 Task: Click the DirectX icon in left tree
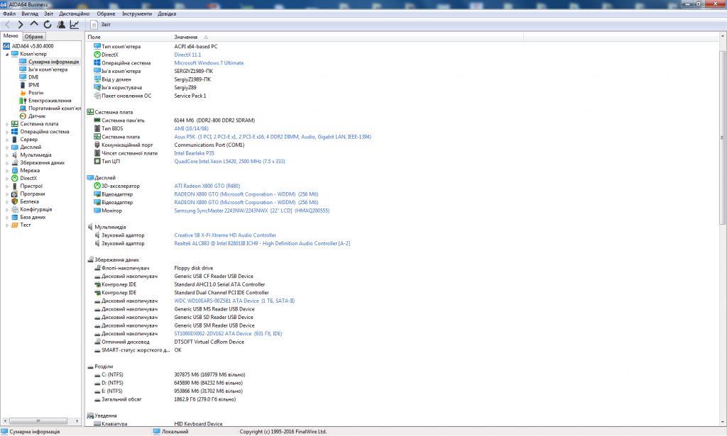tap(14, 178)
